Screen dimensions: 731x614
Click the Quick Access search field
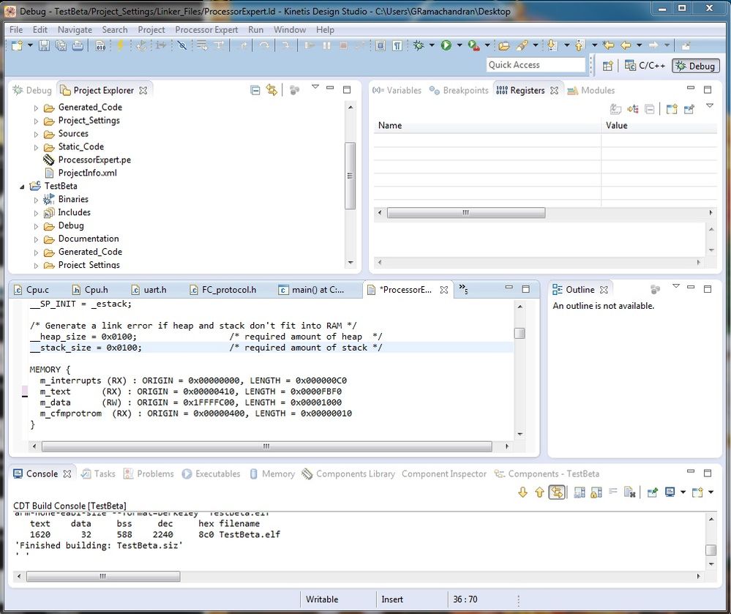(x=535, y=65)
